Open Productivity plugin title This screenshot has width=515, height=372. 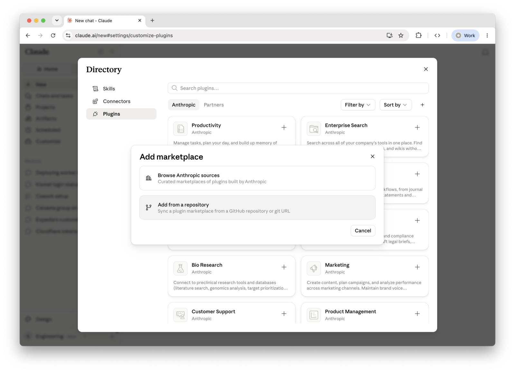206,125
